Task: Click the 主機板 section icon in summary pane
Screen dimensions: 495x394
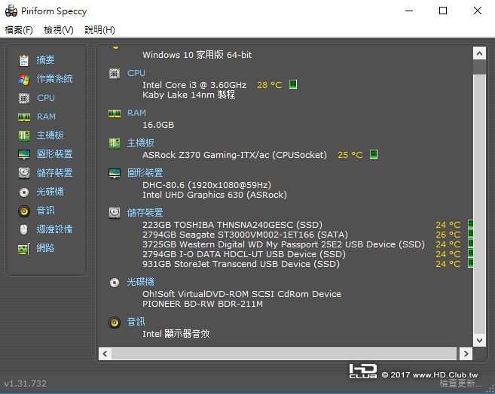Action: [x=115, y=144]
